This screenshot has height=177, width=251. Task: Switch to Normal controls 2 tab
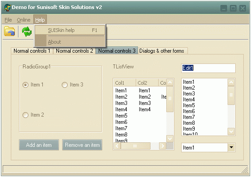74,51
